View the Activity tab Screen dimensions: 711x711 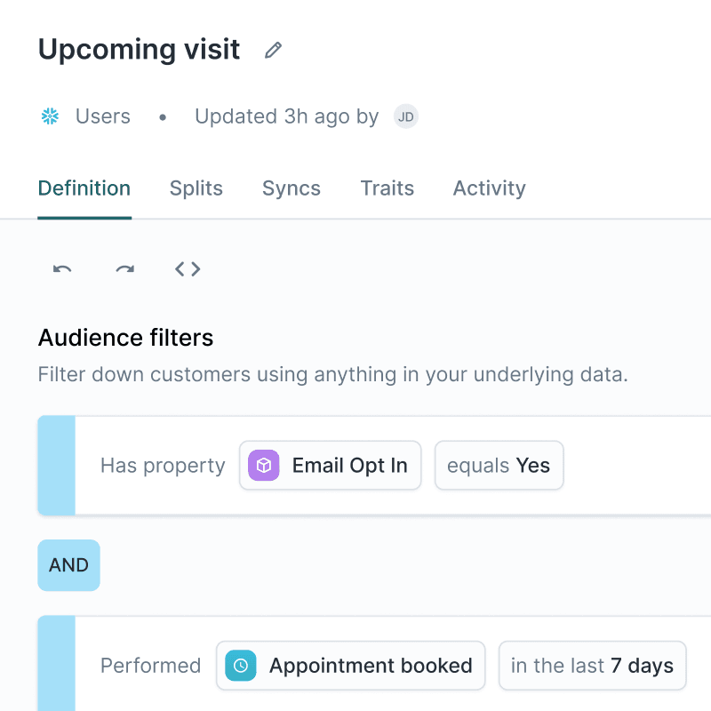pos(489,188)
